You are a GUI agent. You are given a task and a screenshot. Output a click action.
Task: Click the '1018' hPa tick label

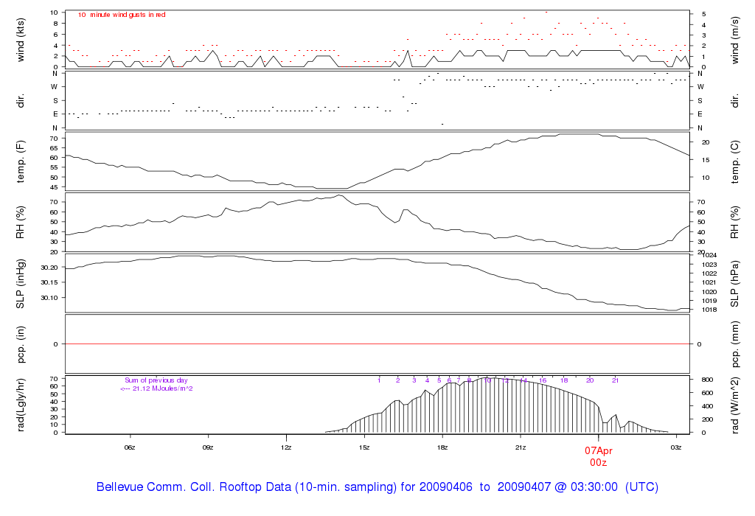pos(710,310)
